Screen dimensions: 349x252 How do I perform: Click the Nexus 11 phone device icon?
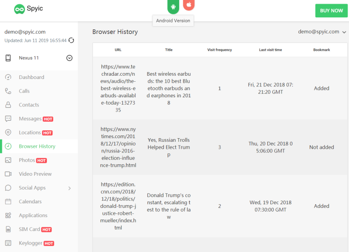pyautogui.click(x=8, y=58)
